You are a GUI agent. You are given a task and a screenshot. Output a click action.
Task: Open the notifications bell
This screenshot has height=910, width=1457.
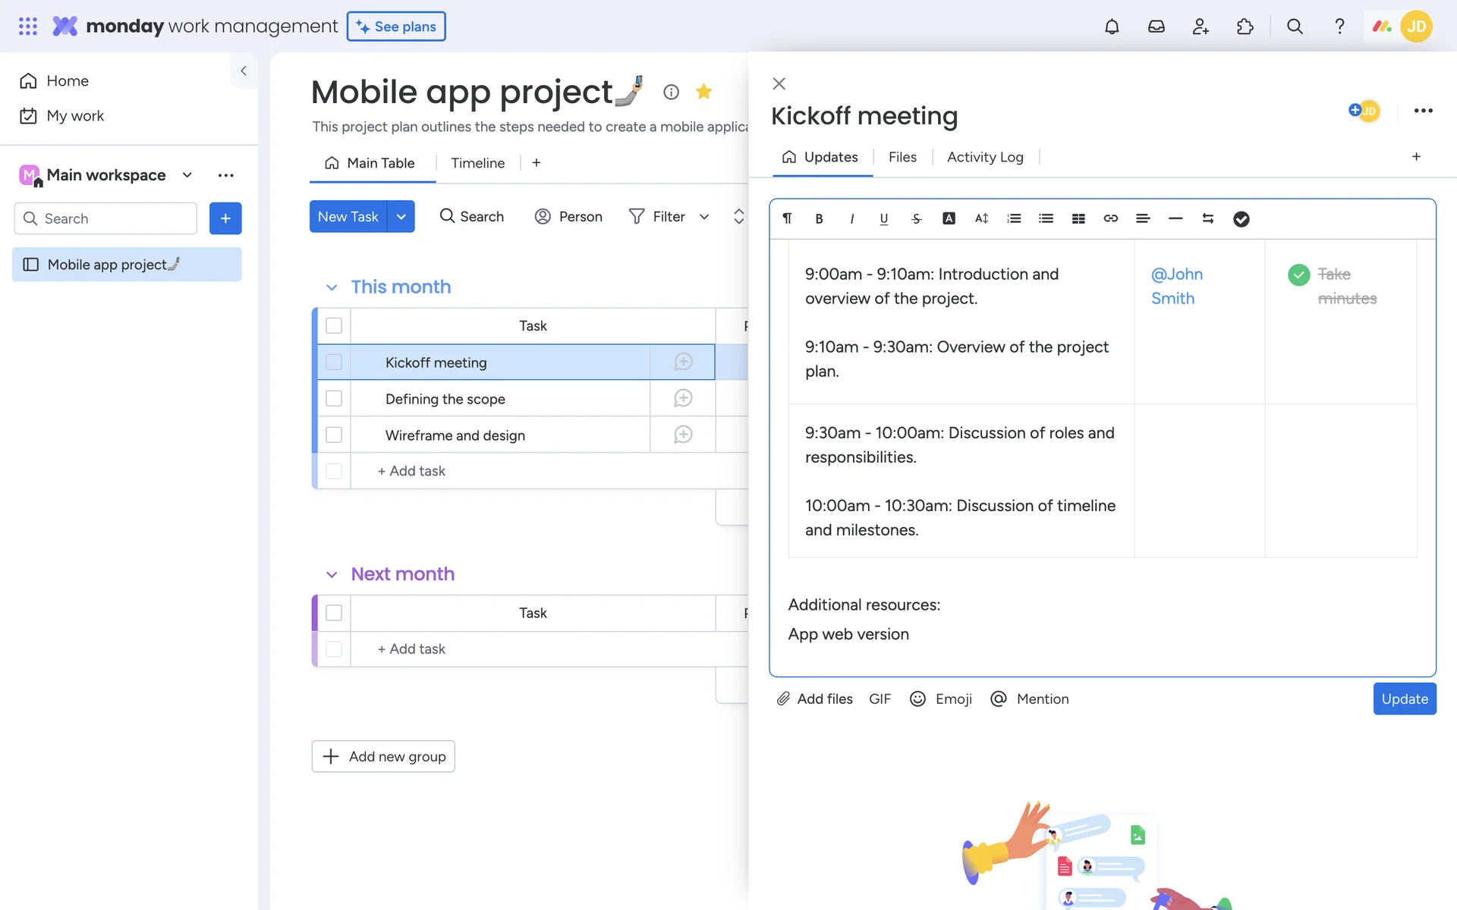point(1112,27)
